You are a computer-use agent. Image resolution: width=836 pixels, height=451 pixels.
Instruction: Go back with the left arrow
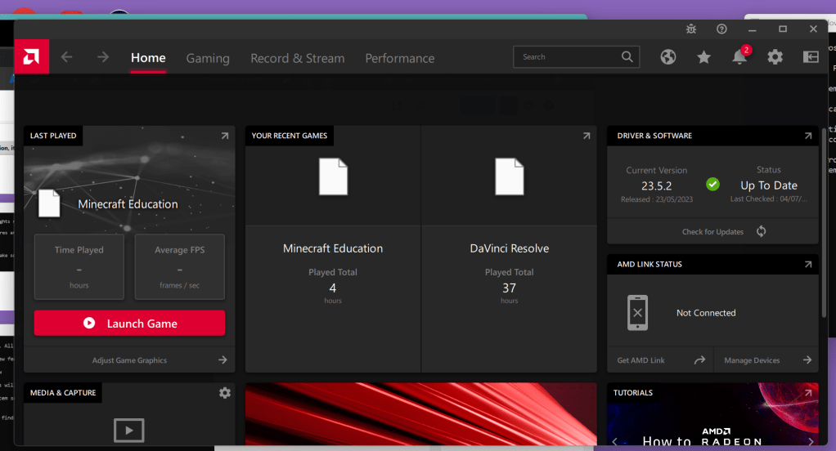click(x=66, y=57)
